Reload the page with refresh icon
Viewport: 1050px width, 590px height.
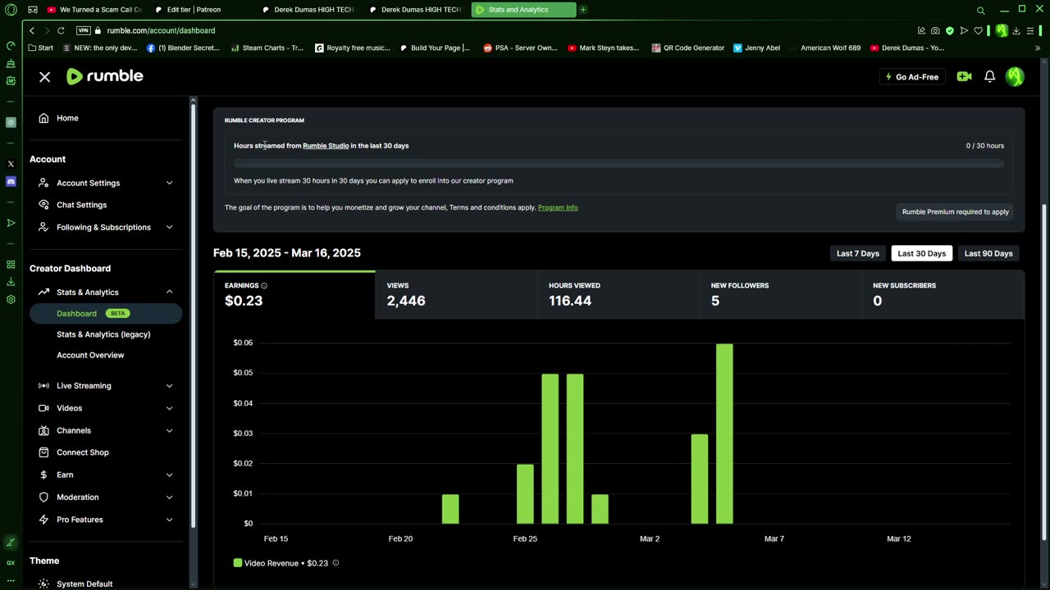click(x=61, y=30)
